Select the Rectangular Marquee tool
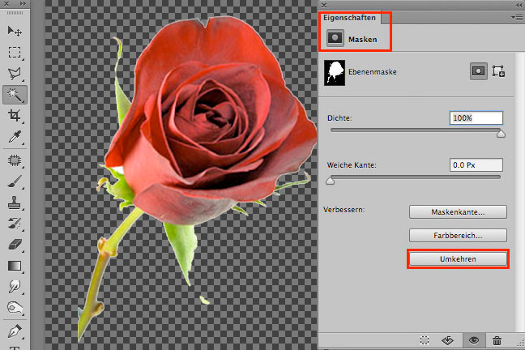The height and width of the screenshot is (350, 525). click(15, 53)
